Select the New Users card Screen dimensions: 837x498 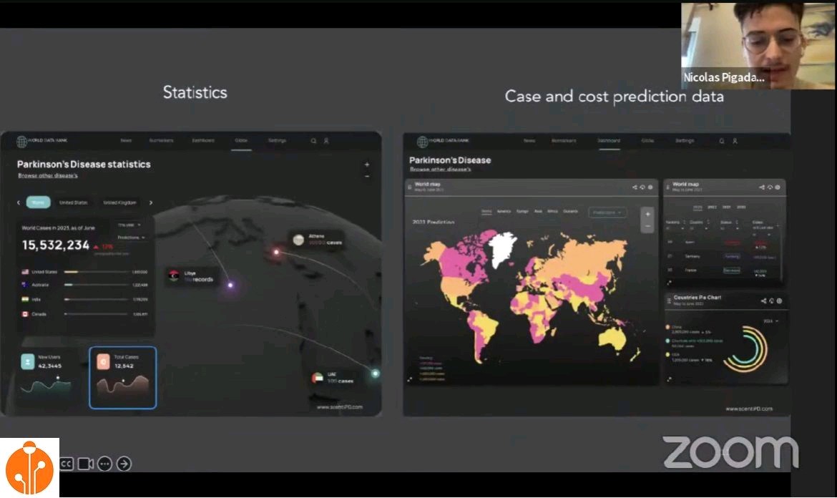[47, 377]
